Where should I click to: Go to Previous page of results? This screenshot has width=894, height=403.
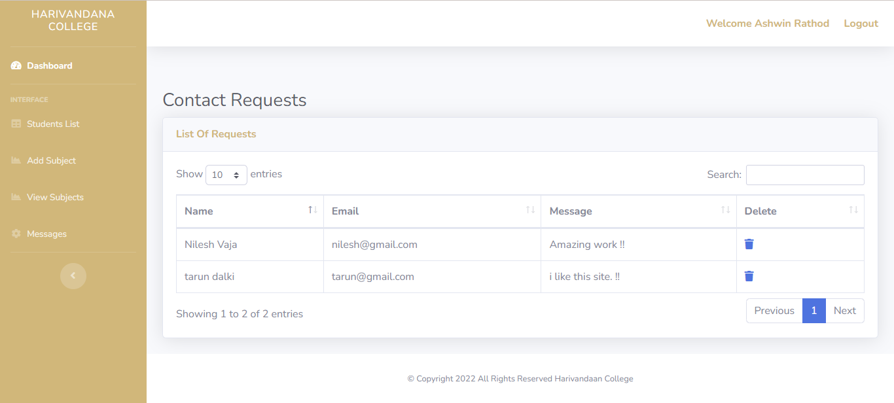(x=774, y=311)
